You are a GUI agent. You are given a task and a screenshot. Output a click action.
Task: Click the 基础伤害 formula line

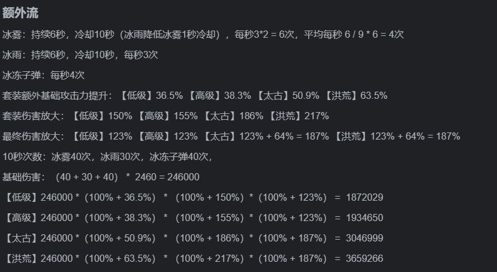101,177
